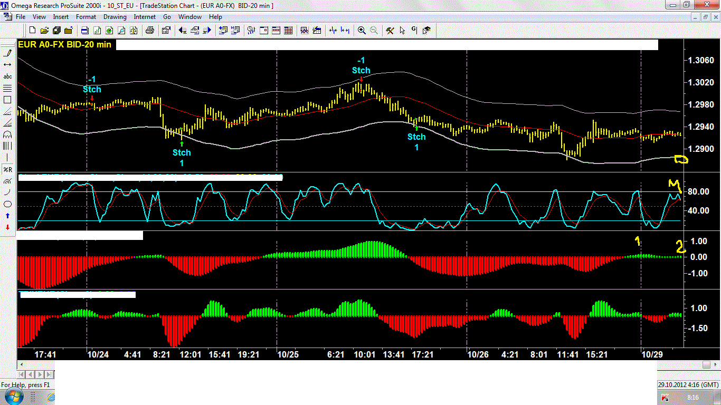Screen dimensions: 721x405
Task: Toggle the %R percent retracement tool
Action: pos(7,169)
